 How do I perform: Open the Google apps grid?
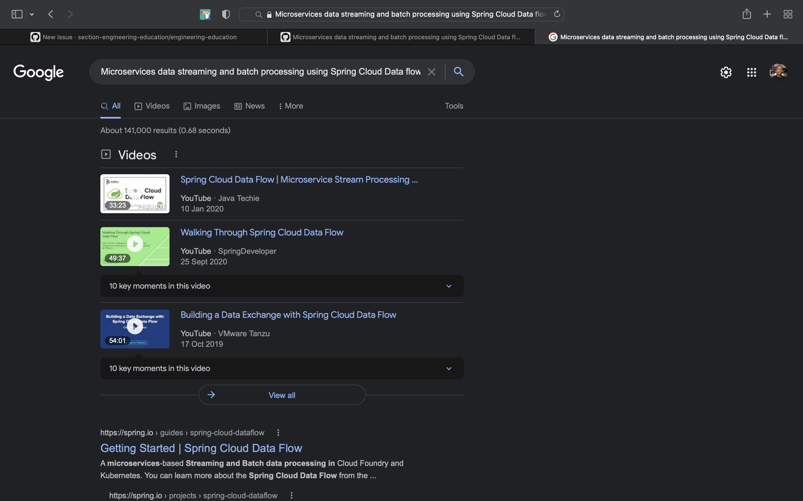pyautogui.click(x=751, y=72)
